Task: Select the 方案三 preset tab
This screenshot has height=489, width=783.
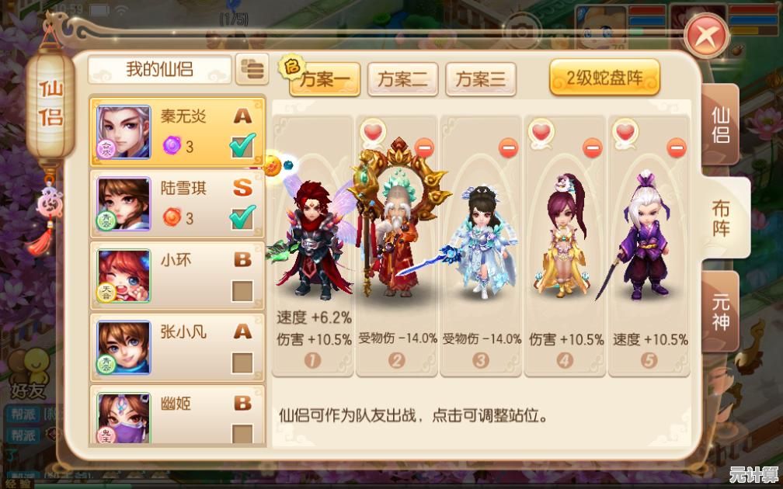Action: [x=480, y=79]
